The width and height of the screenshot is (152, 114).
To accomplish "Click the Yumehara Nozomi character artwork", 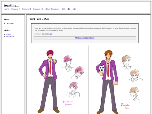I will [x=59, y=80].
